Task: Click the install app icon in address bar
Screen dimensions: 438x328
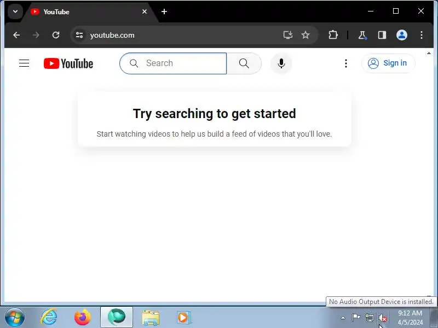Action: tap(288, 35)
